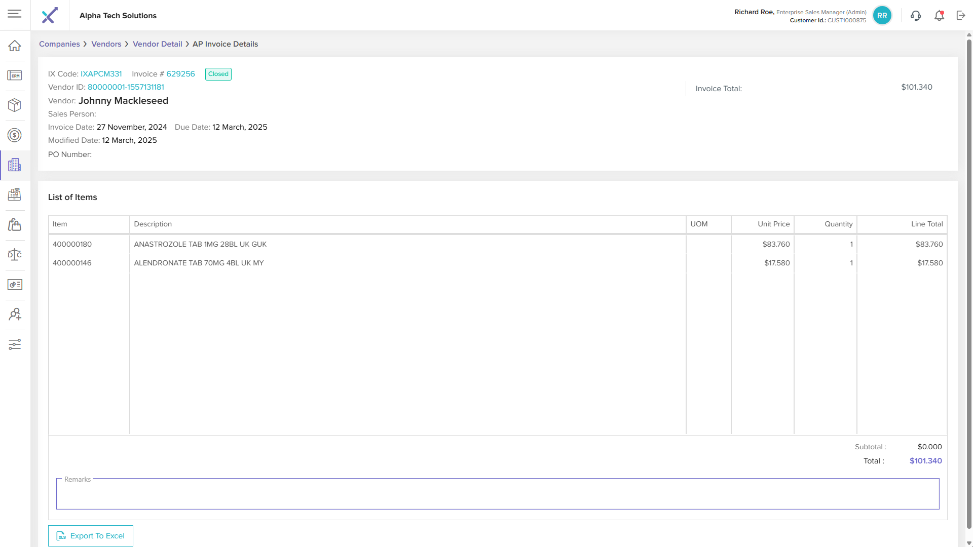Navigate to Vendors breadcrumb

106,44
